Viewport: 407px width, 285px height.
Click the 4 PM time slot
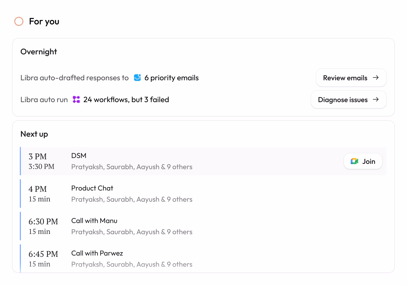tap(38, 189)
